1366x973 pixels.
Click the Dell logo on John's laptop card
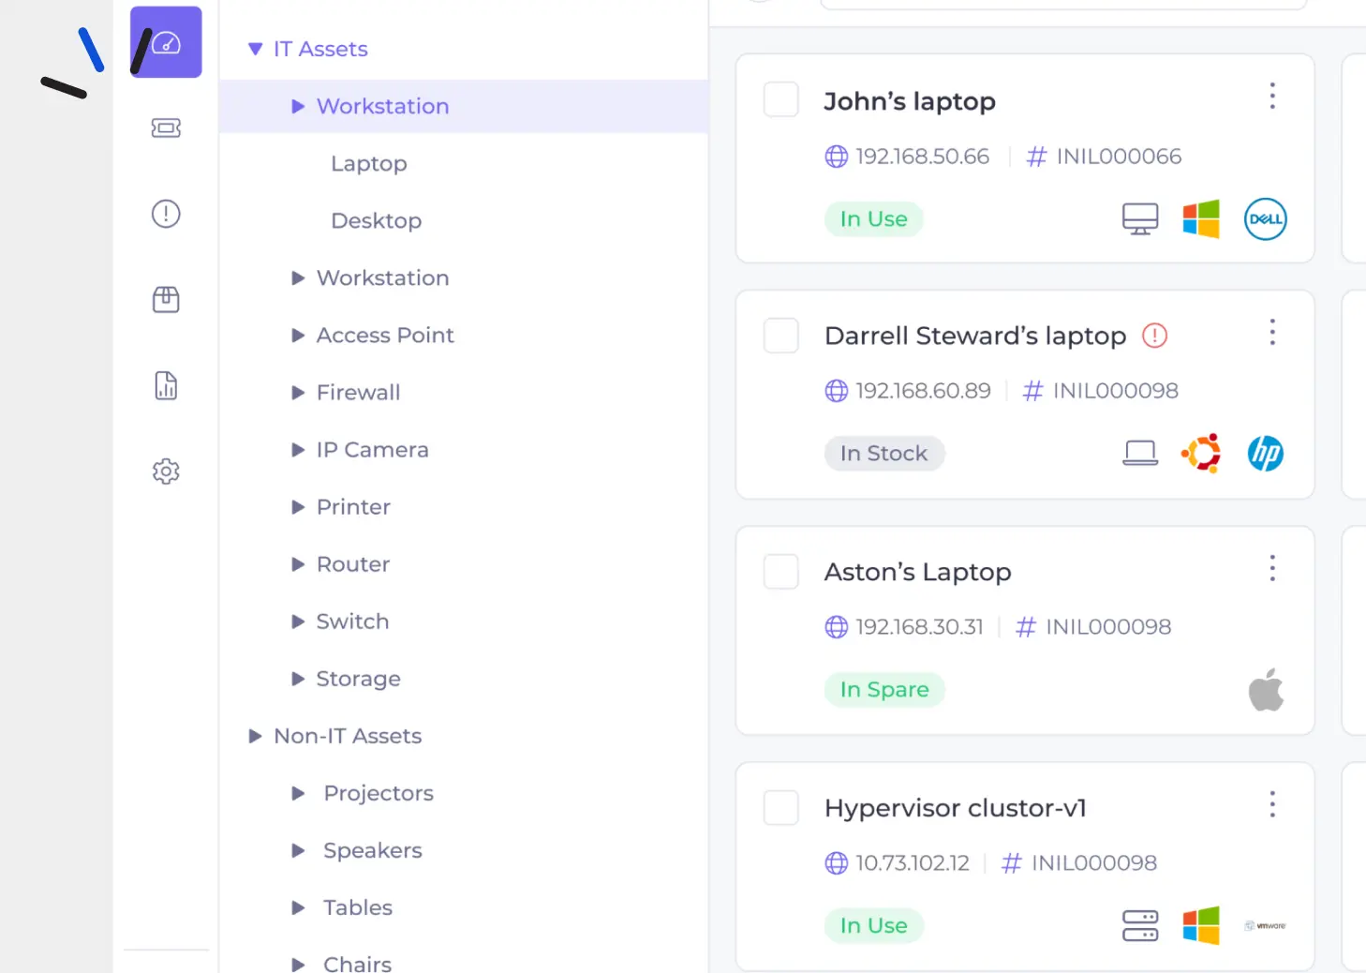point(1265,218)
